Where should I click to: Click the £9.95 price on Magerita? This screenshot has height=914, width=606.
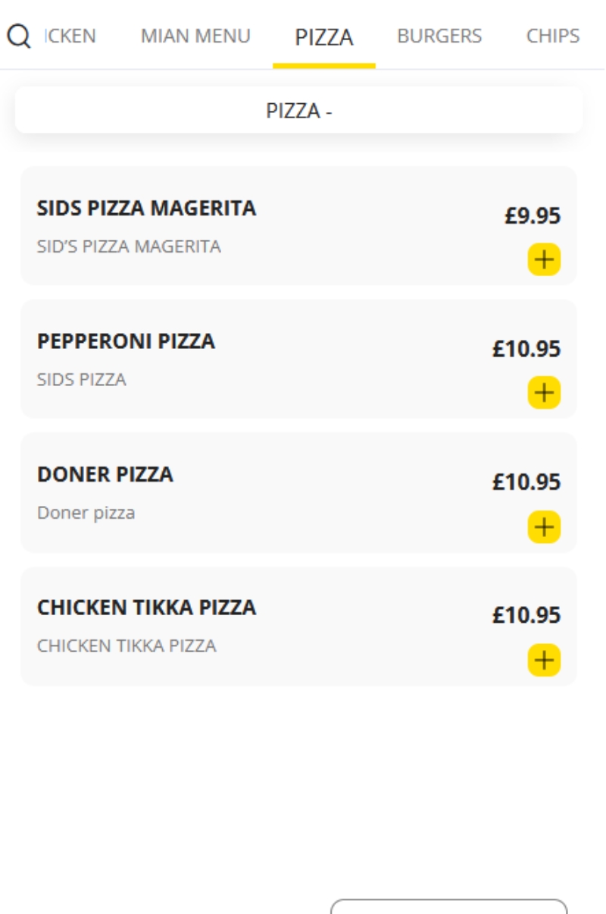tap(533, 216)
